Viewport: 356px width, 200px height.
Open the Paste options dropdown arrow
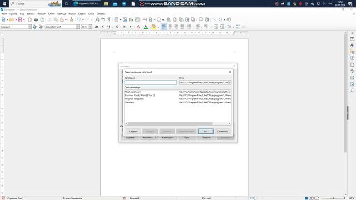(x=66, y=20)
